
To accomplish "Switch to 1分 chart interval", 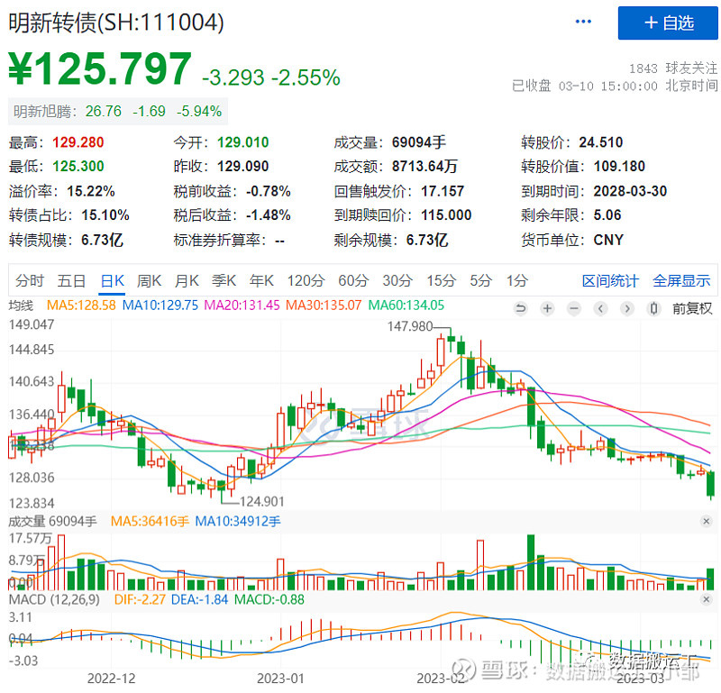I will coord(517,280).
